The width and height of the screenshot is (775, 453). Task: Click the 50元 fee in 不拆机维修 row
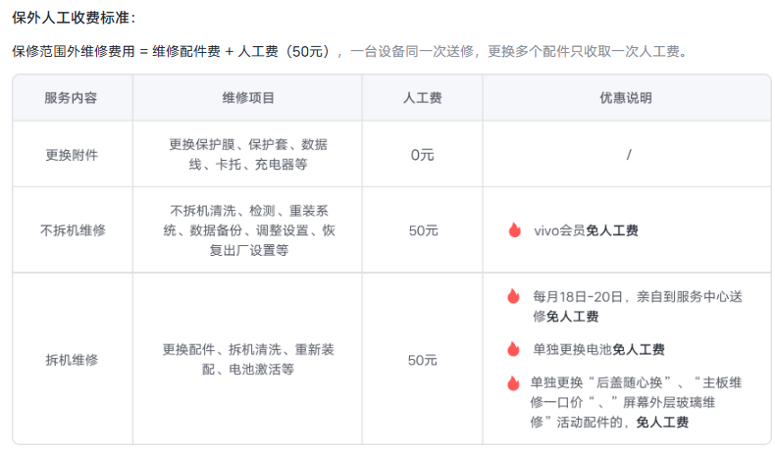[x=423, y=230]
